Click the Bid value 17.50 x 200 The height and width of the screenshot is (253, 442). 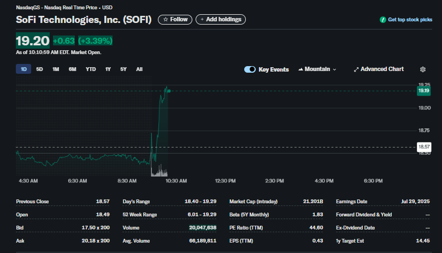pos(96,228)
